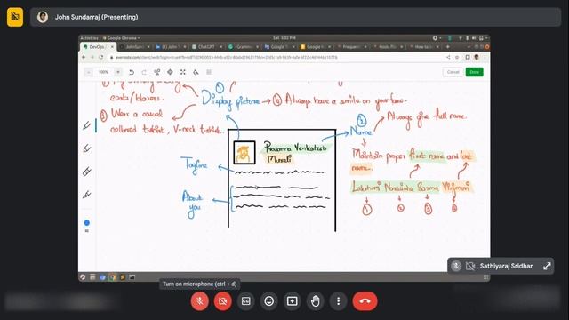This screenshot has height=320, width=569.
Task: Click the evernote.com address bar
Action: 276,57
